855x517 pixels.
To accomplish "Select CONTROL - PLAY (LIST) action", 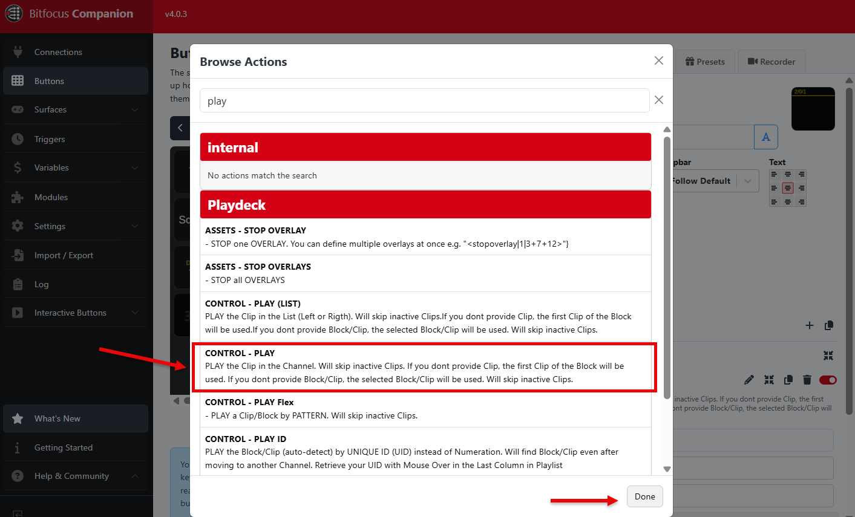I will click(x=425, y=317).
